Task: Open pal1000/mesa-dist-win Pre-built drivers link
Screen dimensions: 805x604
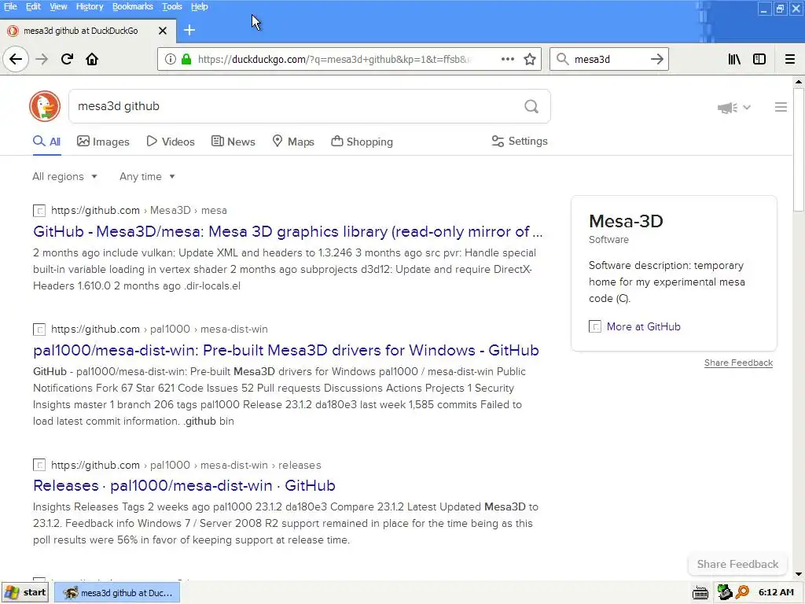Action: coord(286,350)
